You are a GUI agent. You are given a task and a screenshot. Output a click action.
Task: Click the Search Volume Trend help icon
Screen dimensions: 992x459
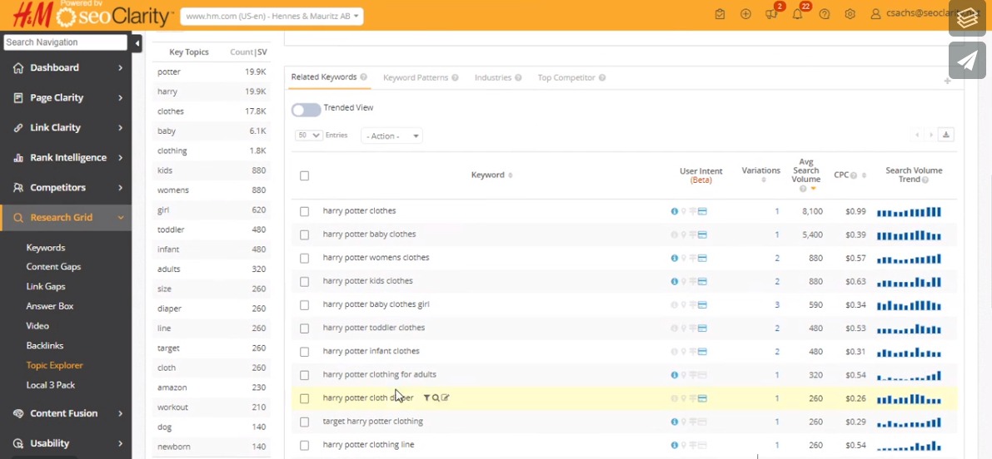point(925,180)
